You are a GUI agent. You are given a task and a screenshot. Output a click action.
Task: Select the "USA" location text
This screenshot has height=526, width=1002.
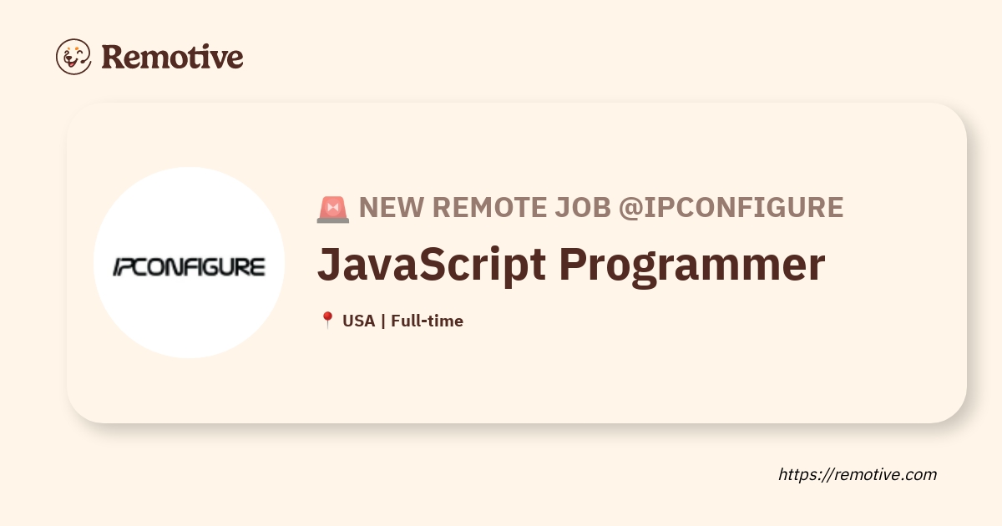tap(358, 321)
